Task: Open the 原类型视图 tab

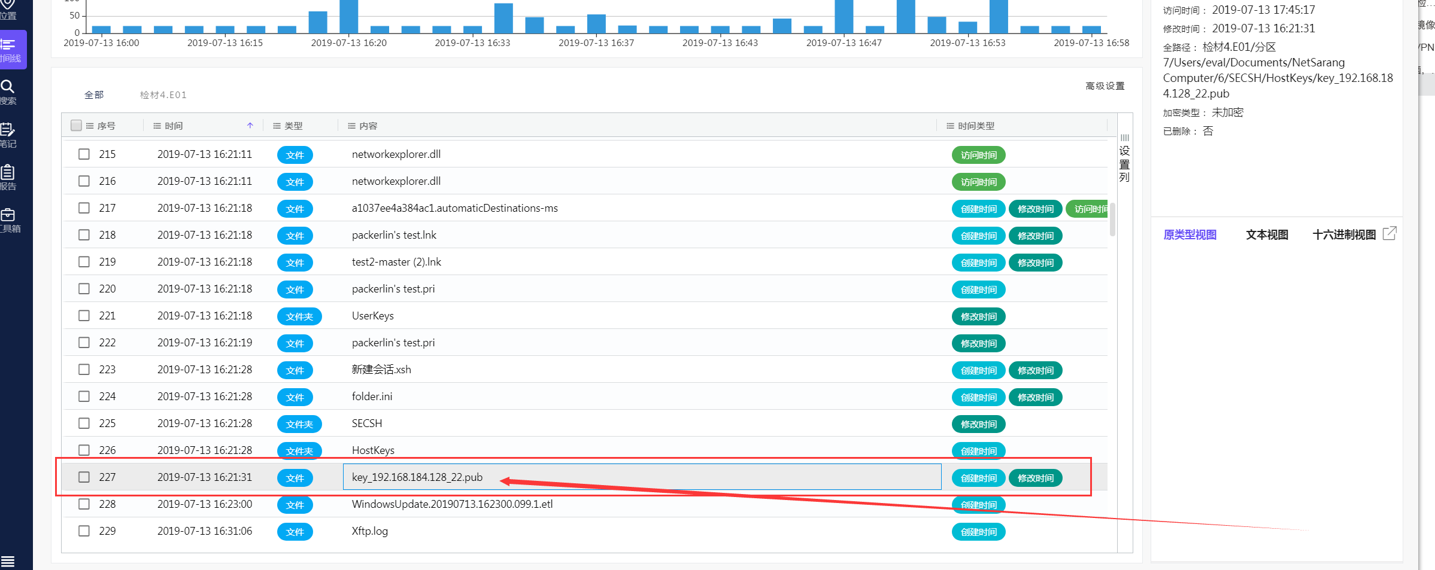Action: click(x=1190, y=234)
